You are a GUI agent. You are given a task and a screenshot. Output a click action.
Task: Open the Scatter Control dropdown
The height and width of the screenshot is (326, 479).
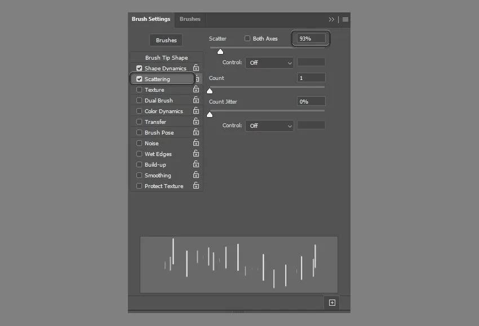click(269, 62)
